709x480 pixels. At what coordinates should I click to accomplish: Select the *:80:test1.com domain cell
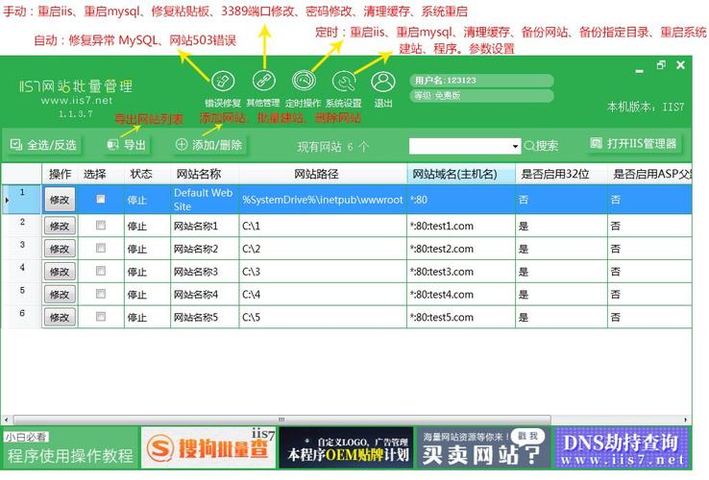461,226
